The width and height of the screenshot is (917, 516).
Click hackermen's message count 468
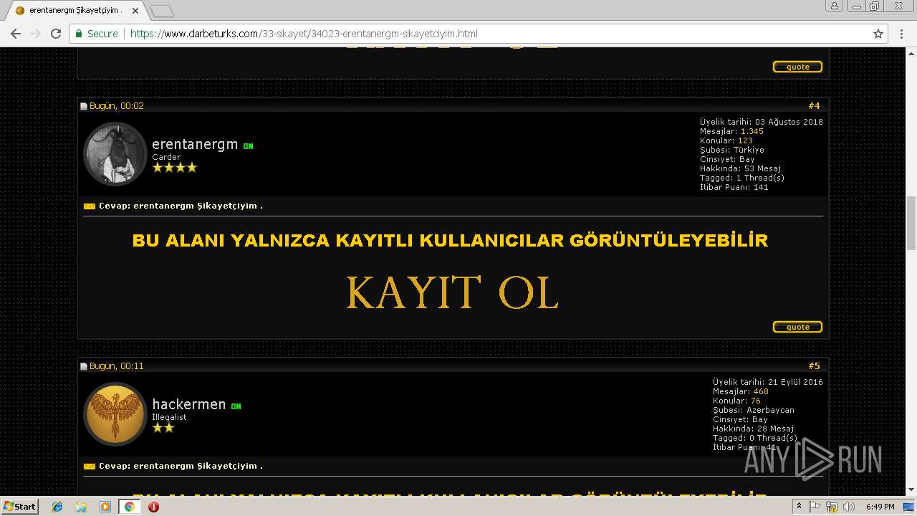pos(761,391)
